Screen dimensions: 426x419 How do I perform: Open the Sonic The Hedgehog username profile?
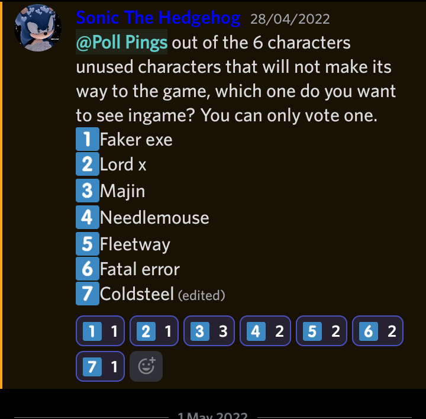(x=158, y=18)
